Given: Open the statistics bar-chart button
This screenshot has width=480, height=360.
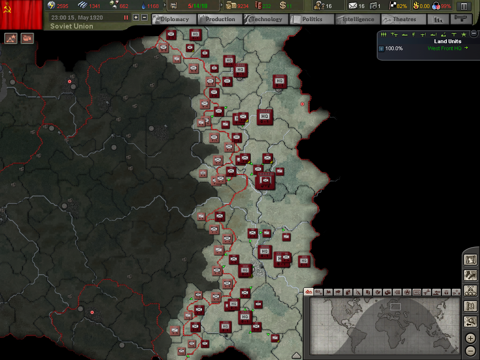Looking at the screenshot, I should click(x=438, y=19).
